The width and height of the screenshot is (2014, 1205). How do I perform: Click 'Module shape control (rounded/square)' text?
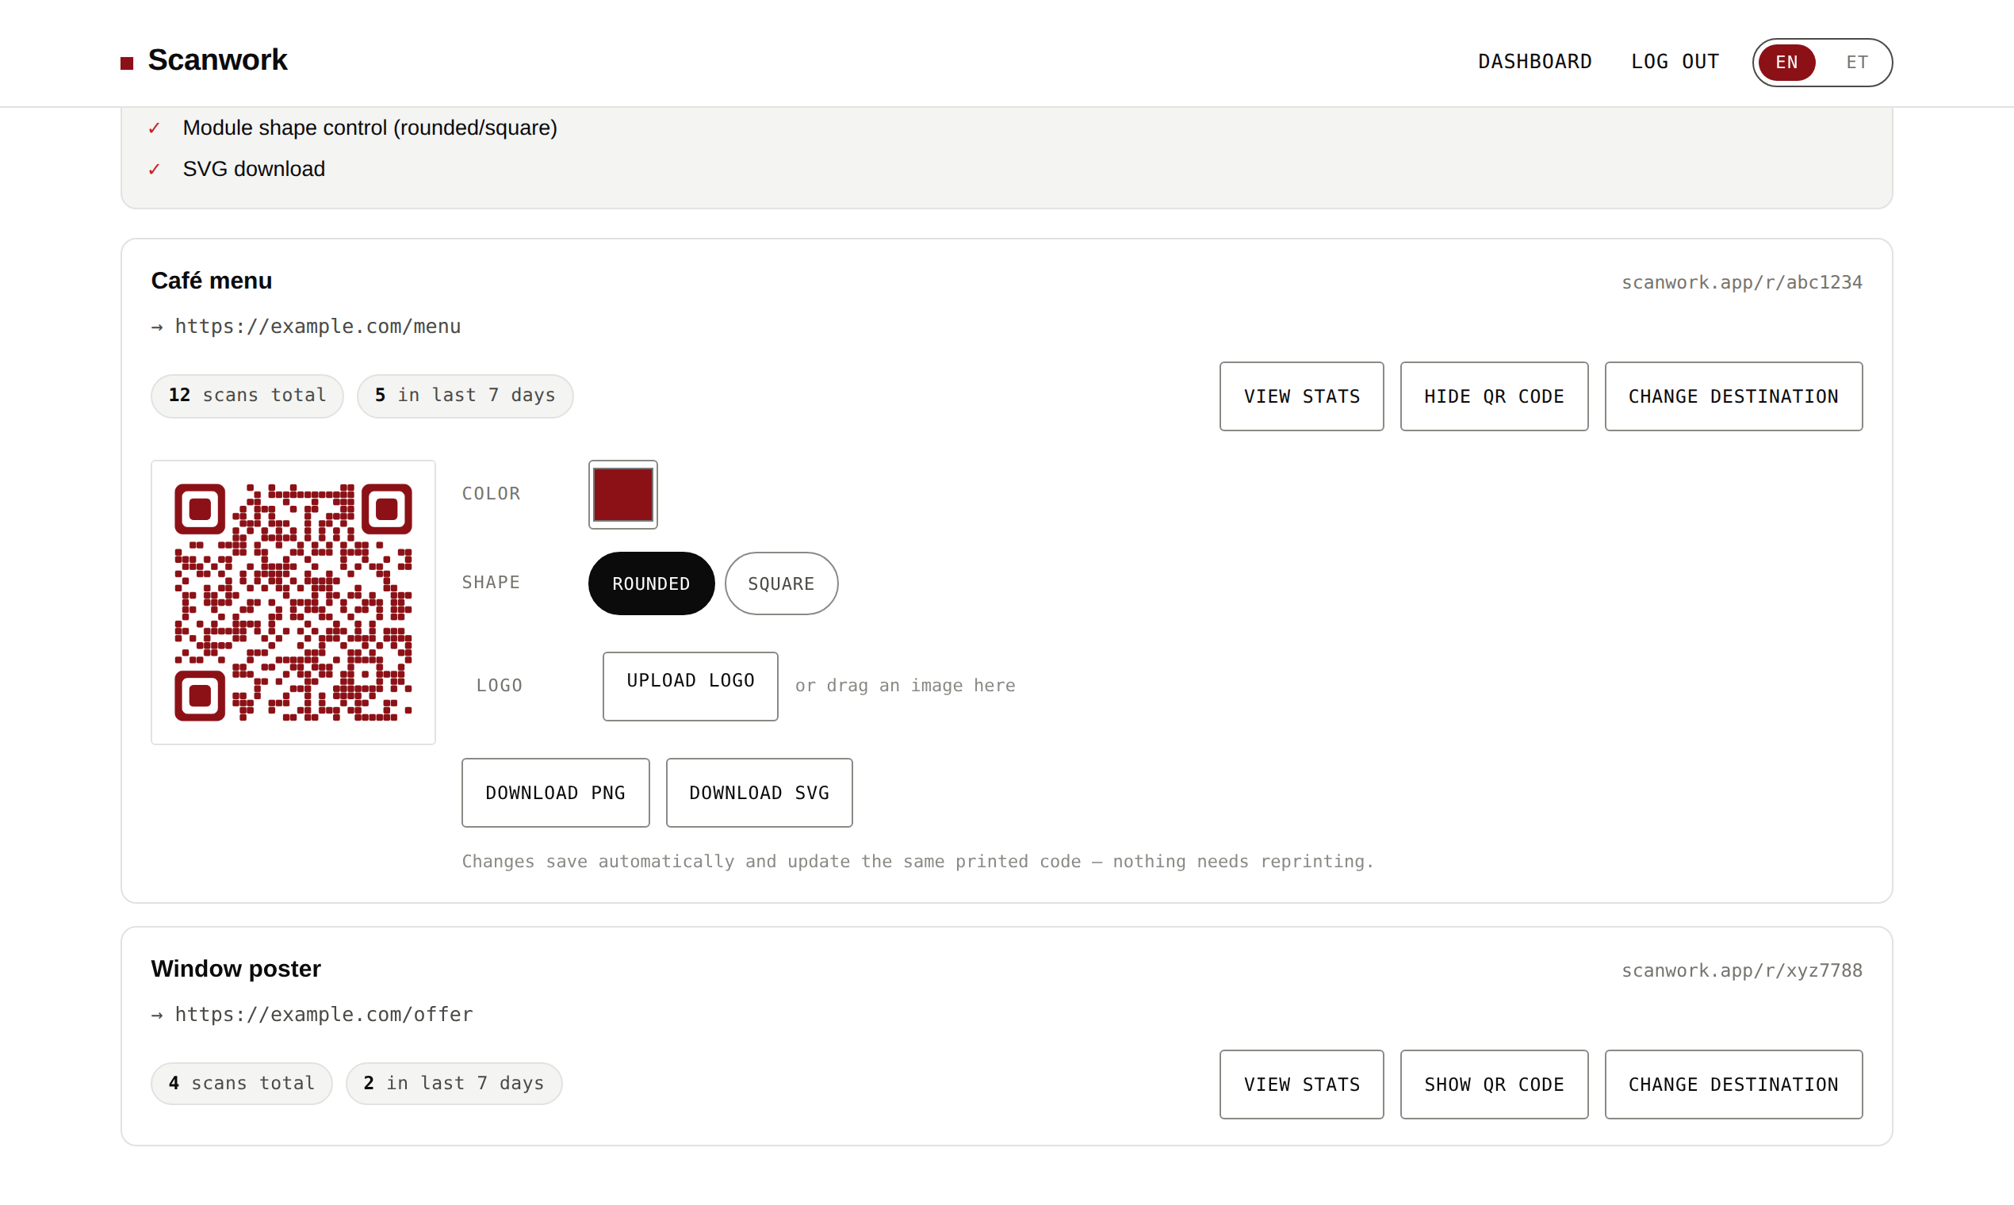[369, 128]
